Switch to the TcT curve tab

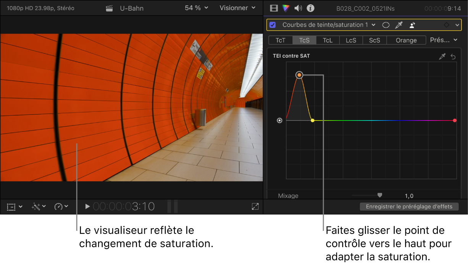280,40
